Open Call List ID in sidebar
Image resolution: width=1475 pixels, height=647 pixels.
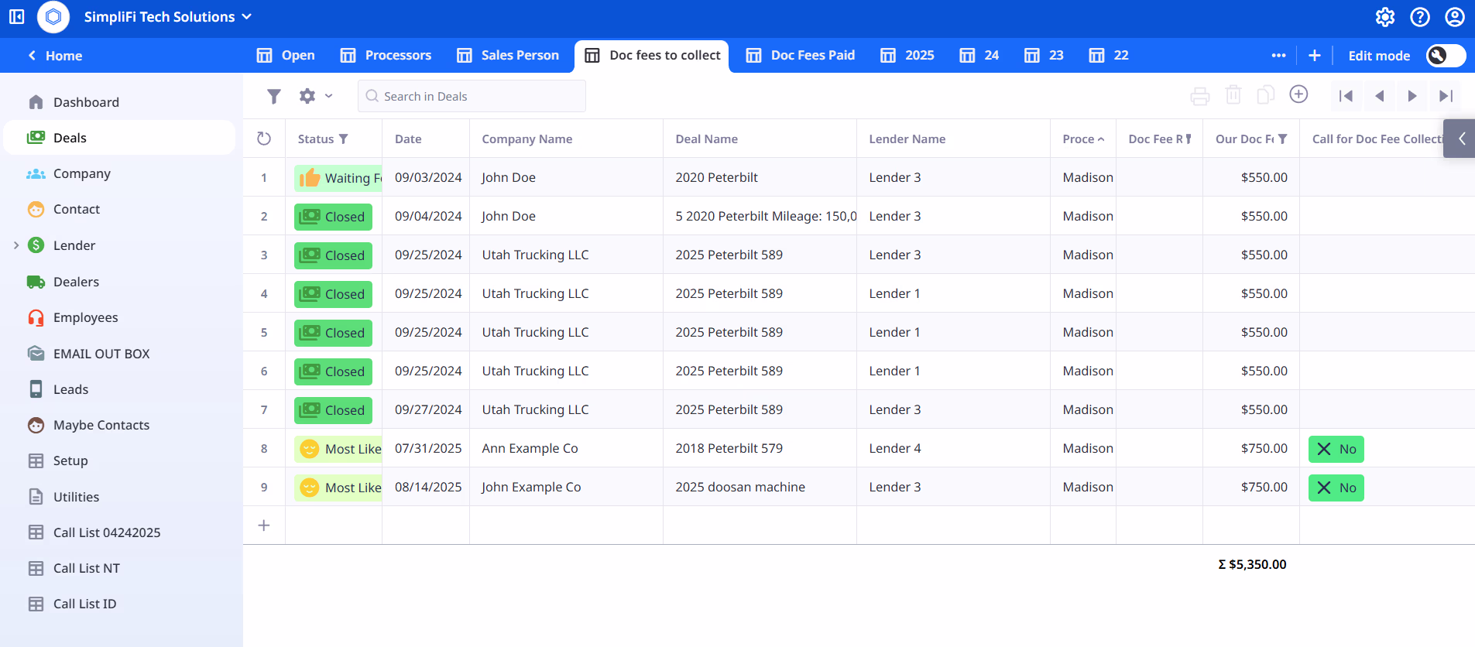119,604
